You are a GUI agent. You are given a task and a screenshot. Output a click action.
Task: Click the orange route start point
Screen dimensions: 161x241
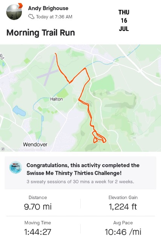point(55,53)
